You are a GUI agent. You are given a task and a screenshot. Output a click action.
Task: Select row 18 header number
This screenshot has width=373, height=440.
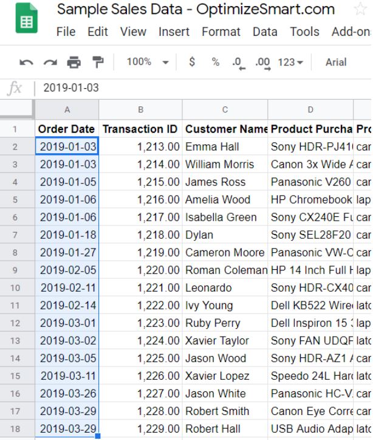18,429
